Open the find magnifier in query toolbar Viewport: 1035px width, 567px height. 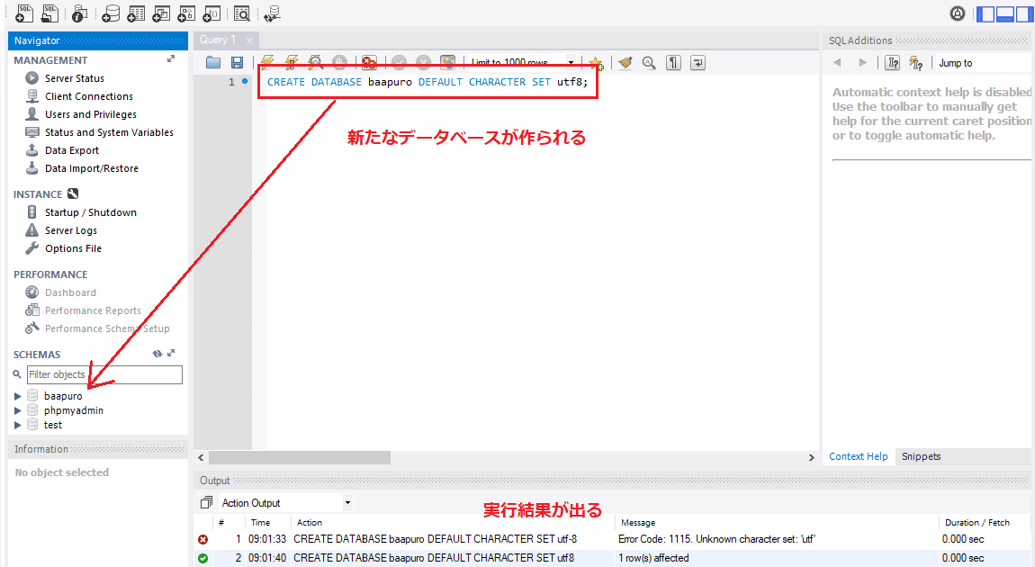point(649,63)
